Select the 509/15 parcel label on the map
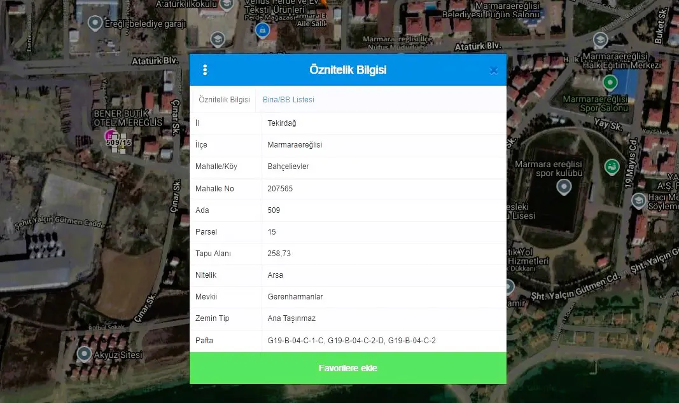This screenshot has height=403, width=679. click(x=118, y=142)
